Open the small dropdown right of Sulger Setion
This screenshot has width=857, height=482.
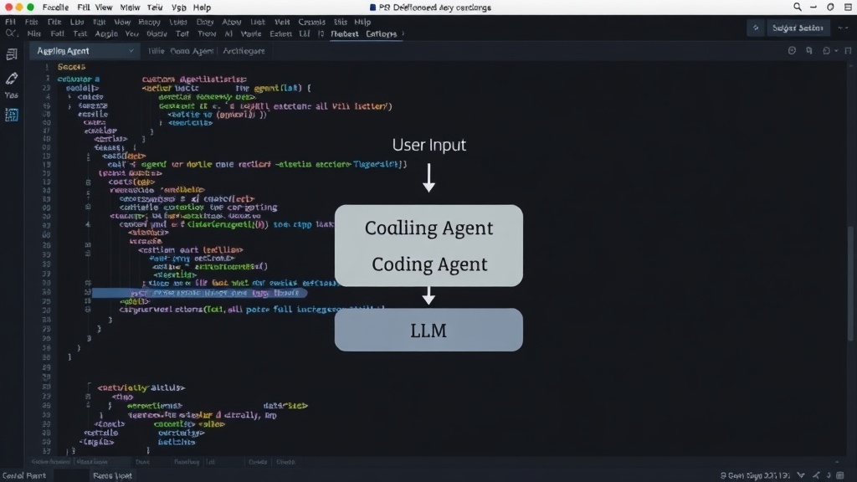[x=842, y=28]
